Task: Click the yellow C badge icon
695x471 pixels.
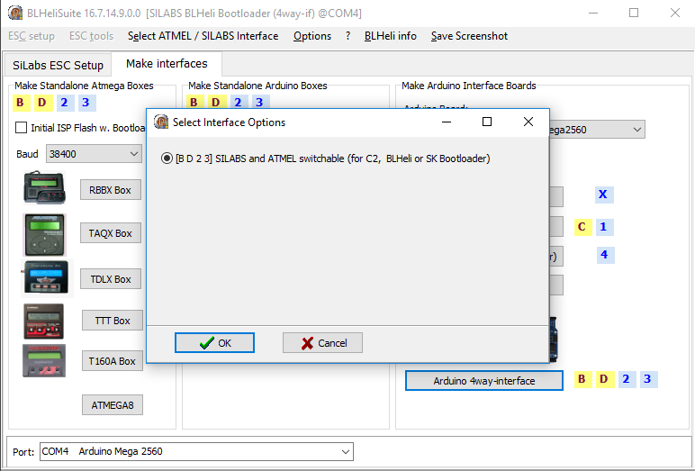Action: 582,227
